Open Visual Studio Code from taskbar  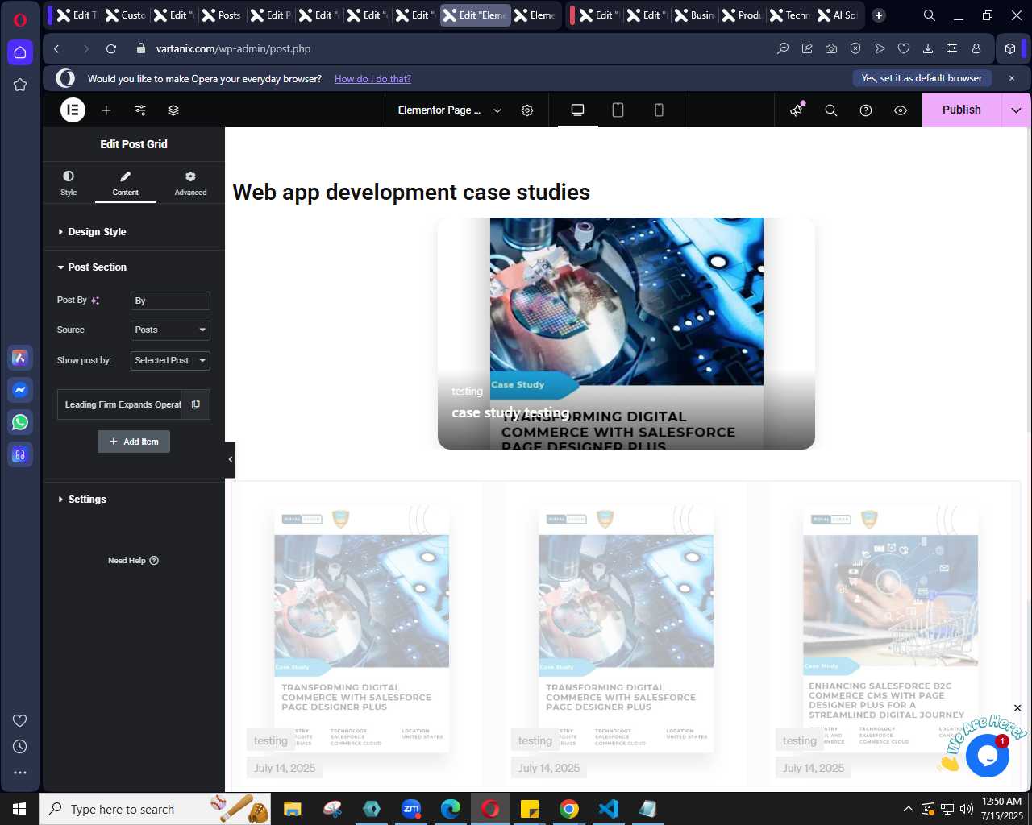pos(609,809)
